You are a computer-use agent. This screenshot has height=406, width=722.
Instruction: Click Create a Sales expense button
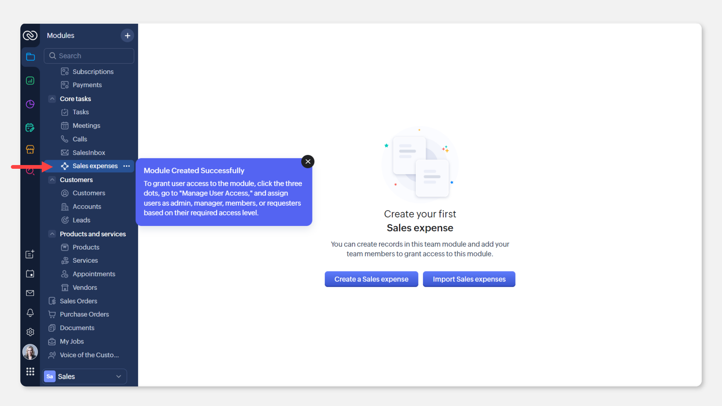[371, 279]
